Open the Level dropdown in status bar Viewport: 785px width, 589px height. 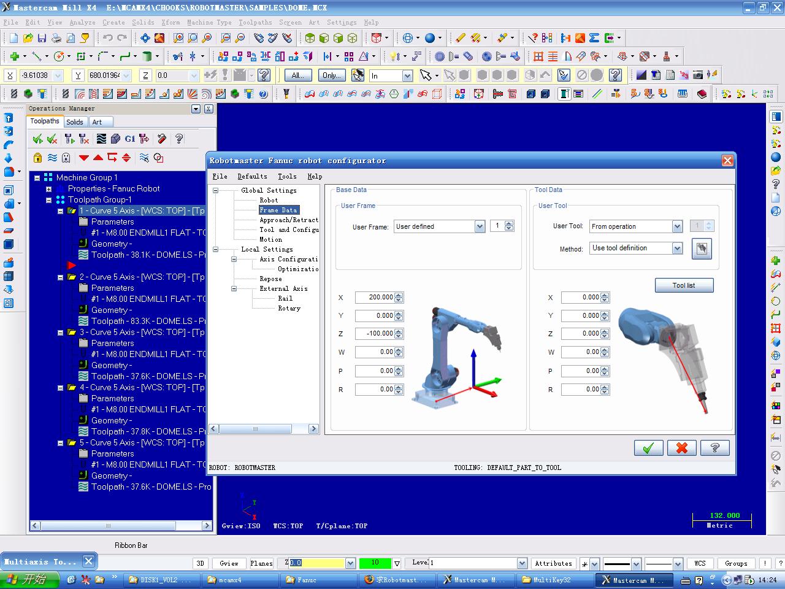pos(522,563)
